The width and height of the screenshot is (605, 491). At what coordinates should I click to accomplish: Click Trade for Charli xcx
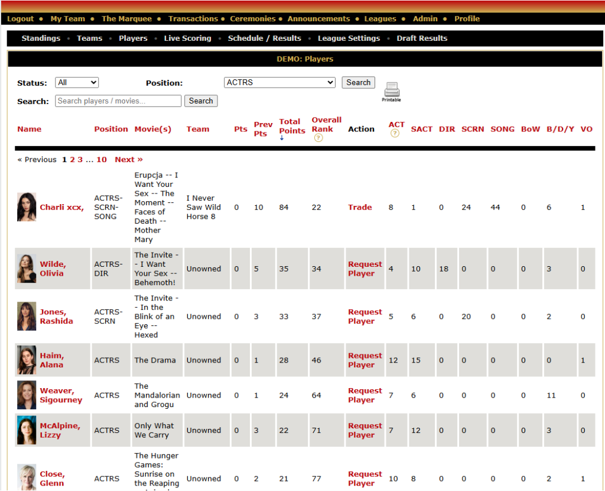point(360,207)
